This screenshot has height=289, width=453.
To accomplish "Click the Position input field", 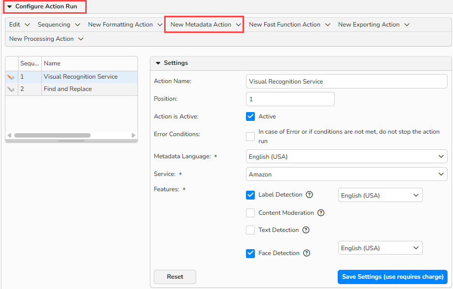I will click(x=290, y=99).
